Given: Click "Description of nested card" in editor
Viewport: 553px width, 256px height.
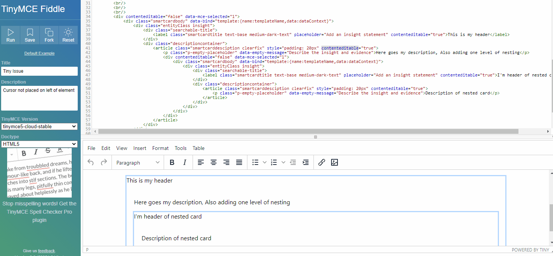Looking at the screenshot, I should pos(176,238).
